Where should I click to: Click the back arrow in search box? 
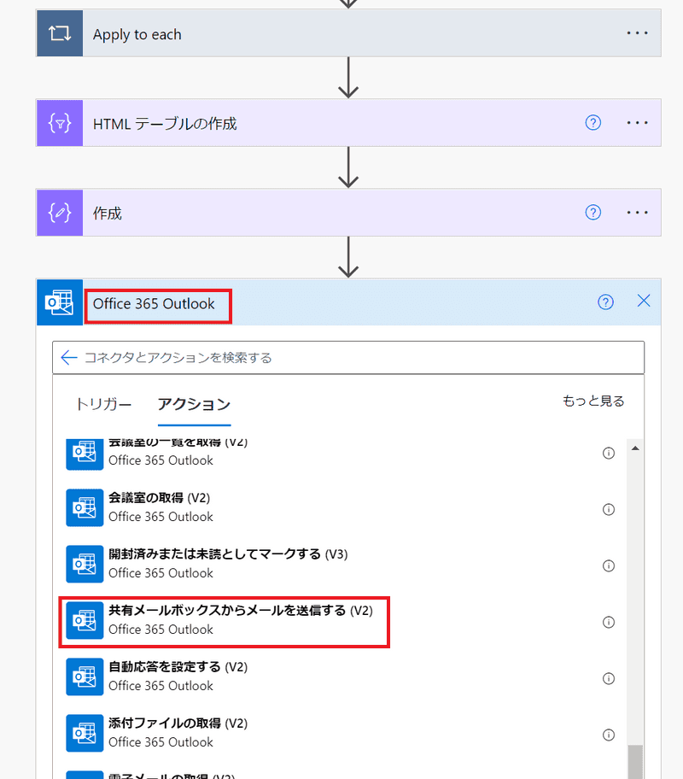point(69,358)
